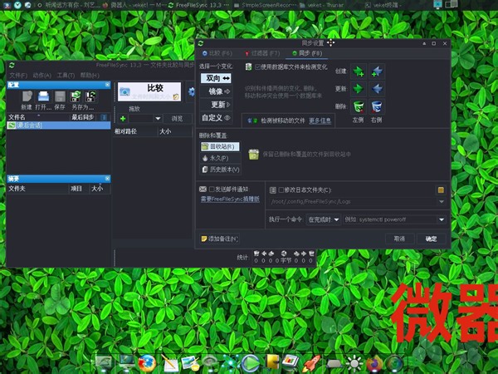Switch to veket - Thunar taskbar entry
The height and width of the screenshot is (374, 498).
(321, 5)
